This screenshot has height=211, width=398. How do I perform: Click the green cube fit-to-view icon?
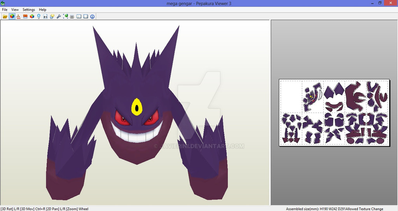point(65,16)
